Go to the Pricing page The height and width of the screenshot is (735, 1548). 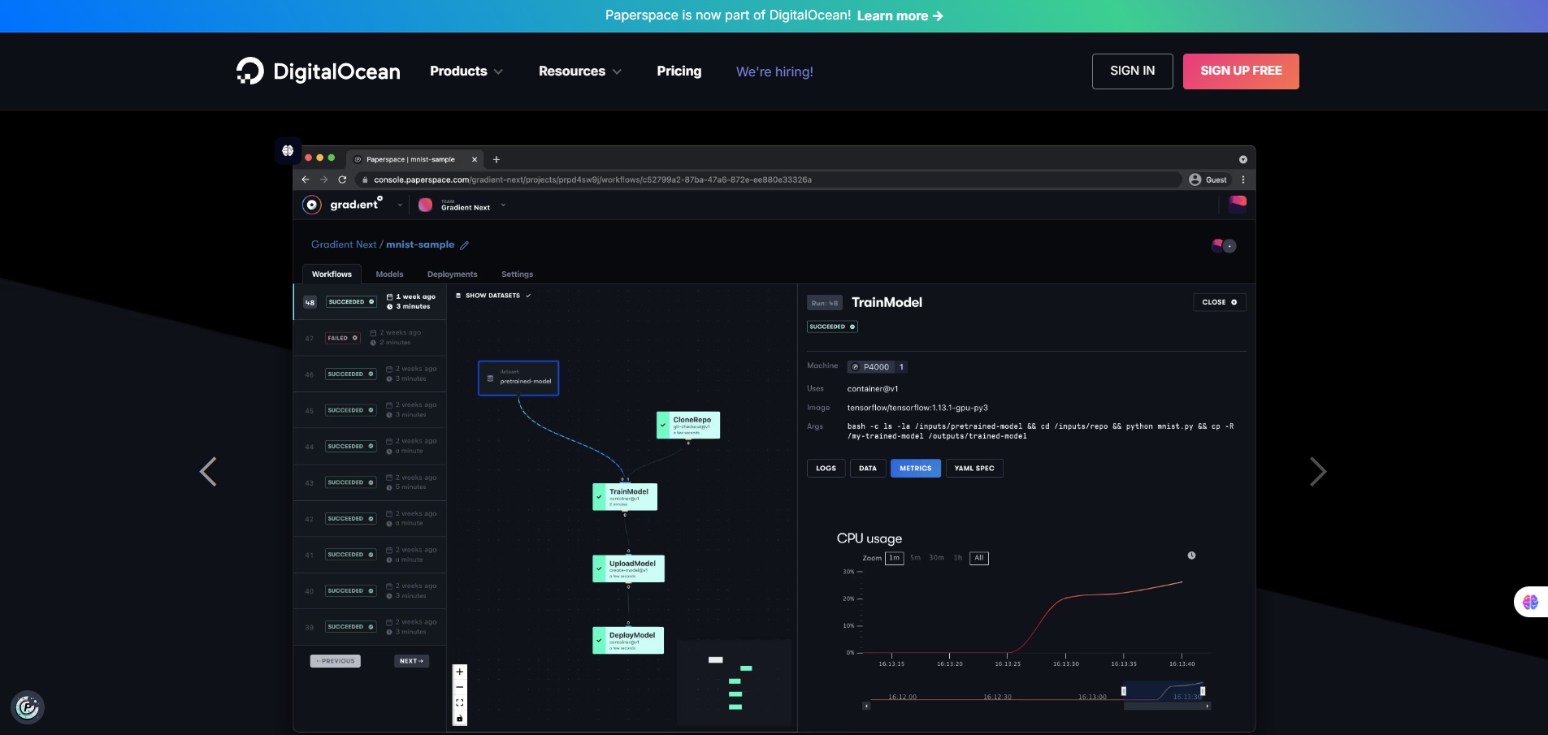click(679, 71)
